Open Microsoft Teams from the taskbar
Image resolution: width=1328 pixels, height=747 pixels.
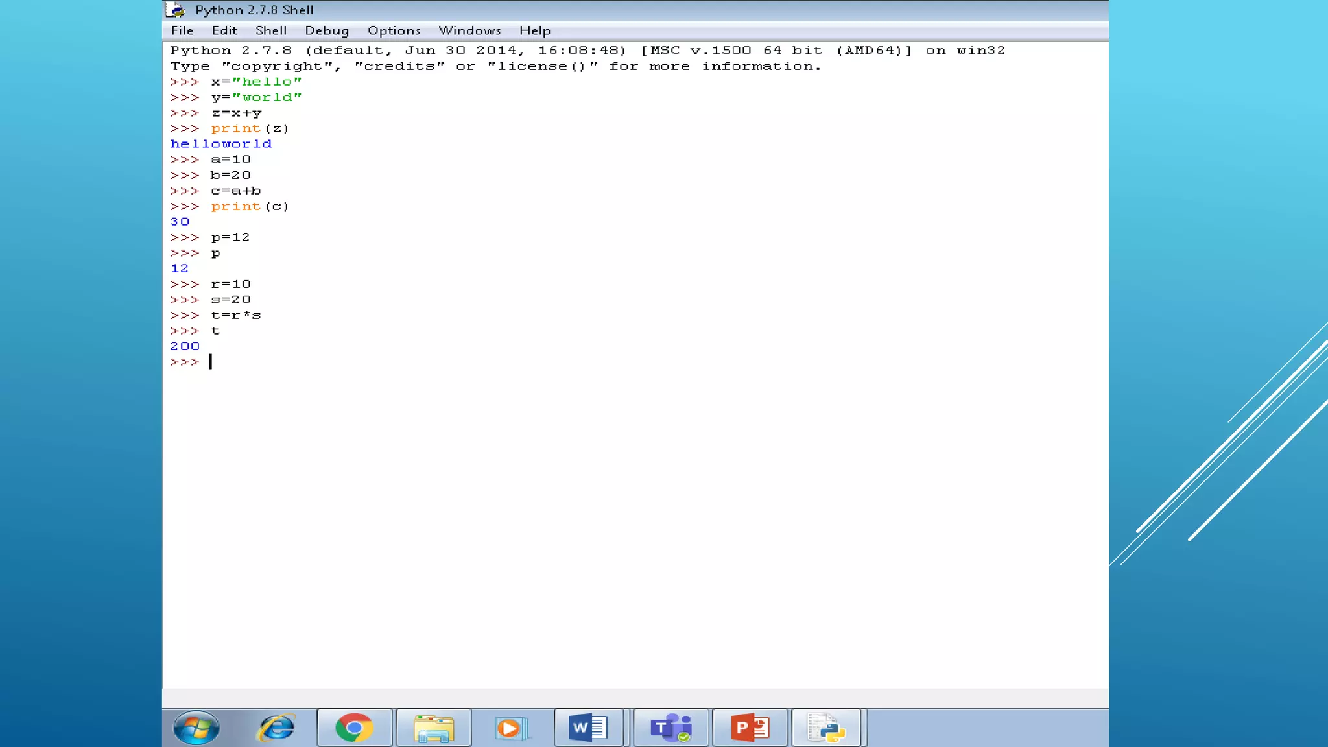tap(670, 728)
